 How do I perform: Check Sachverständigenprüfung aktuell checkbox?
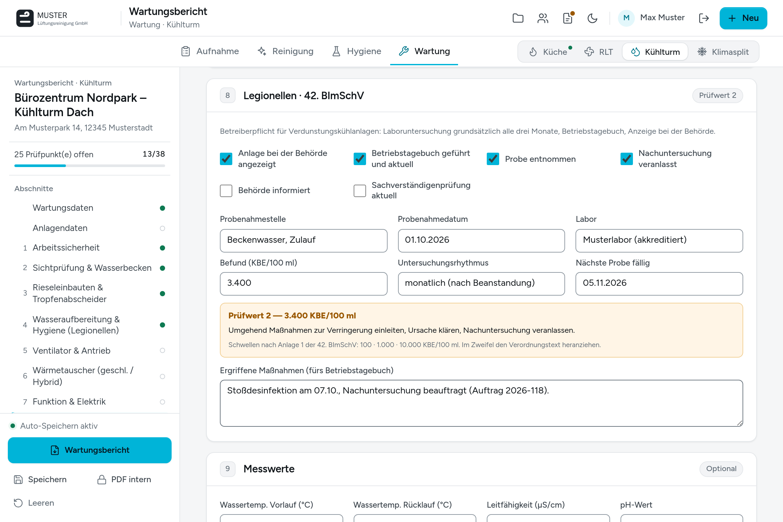pos(360,191)
